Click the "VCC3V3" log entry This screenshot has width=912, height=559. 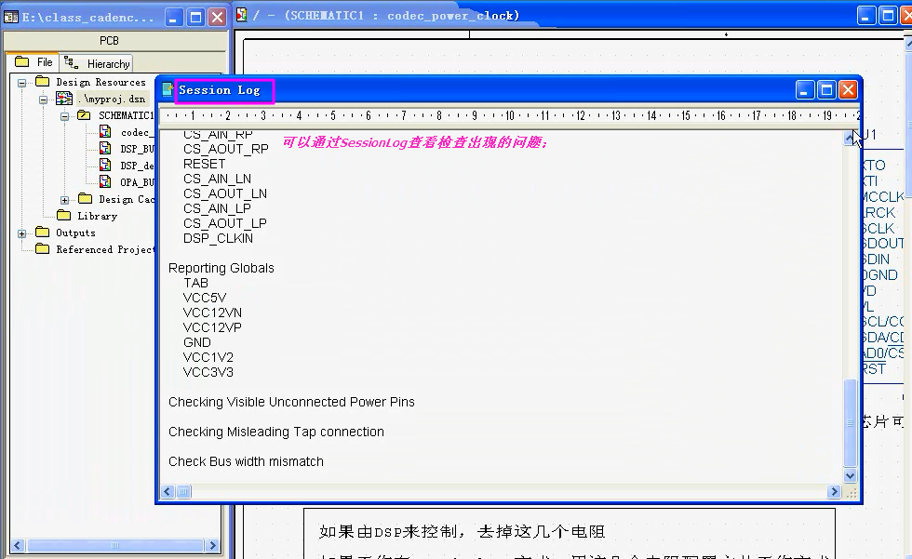tap(208, 372)
